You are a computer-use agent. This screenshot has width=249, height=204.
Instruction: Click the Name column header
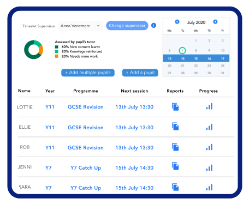click(24, 91)
